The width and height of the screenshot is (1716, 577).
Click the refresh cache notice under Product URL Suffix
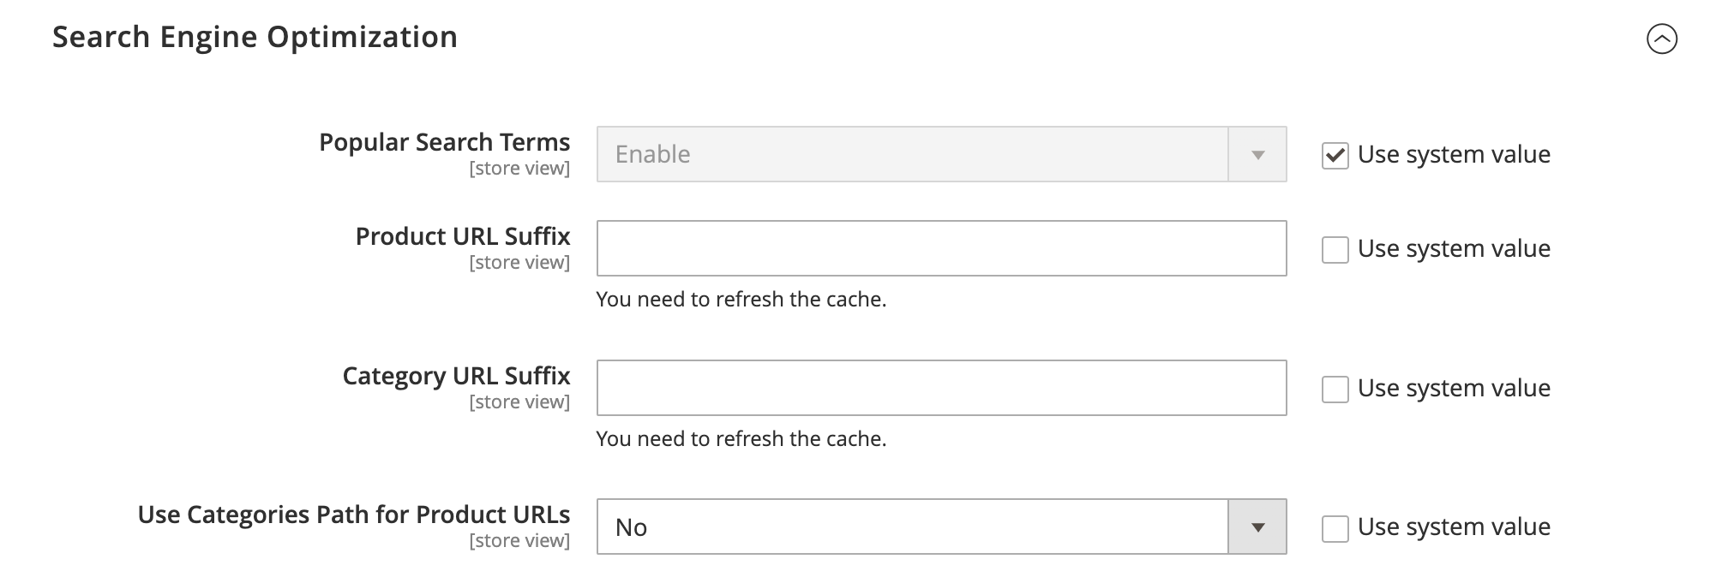point(742,300)
